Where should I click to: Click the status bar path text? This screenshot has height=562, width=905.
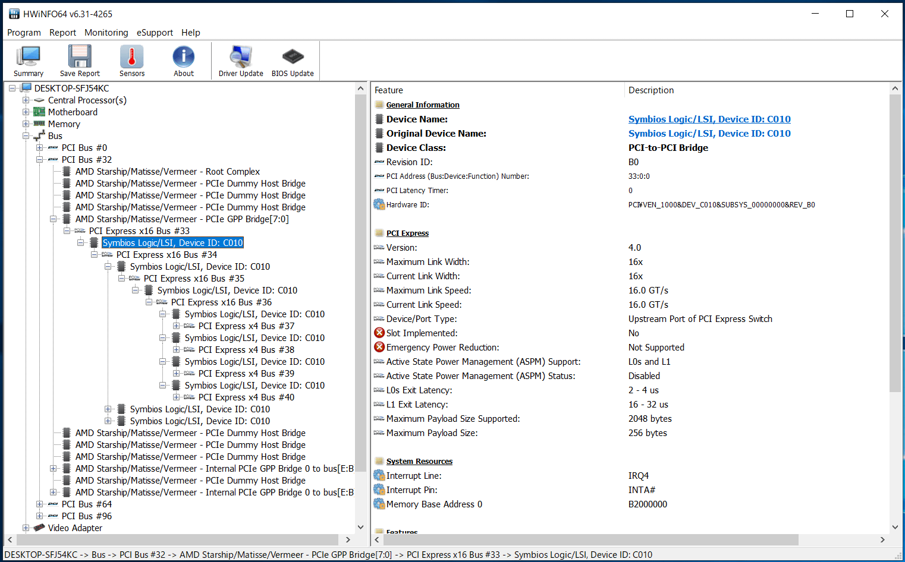328,554
